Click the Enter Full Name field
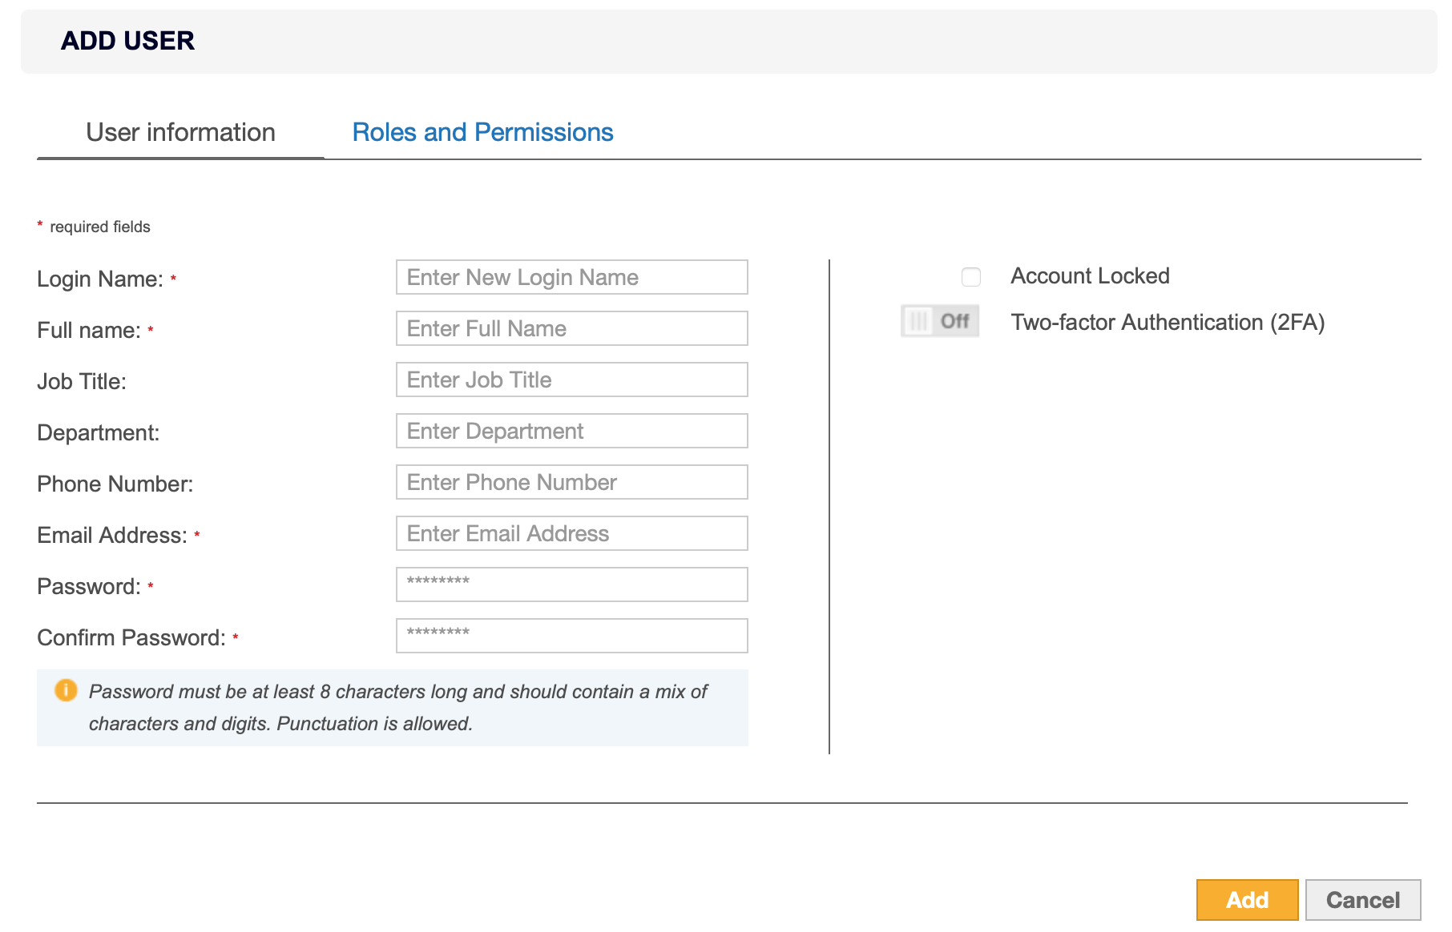The width and height of the screenshot is (1452, 932). click(571, 328)
